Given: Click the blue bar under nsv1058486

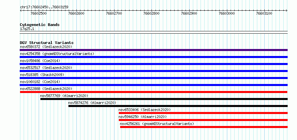Looking at the screenshot, I should click(x=154, y=64).
